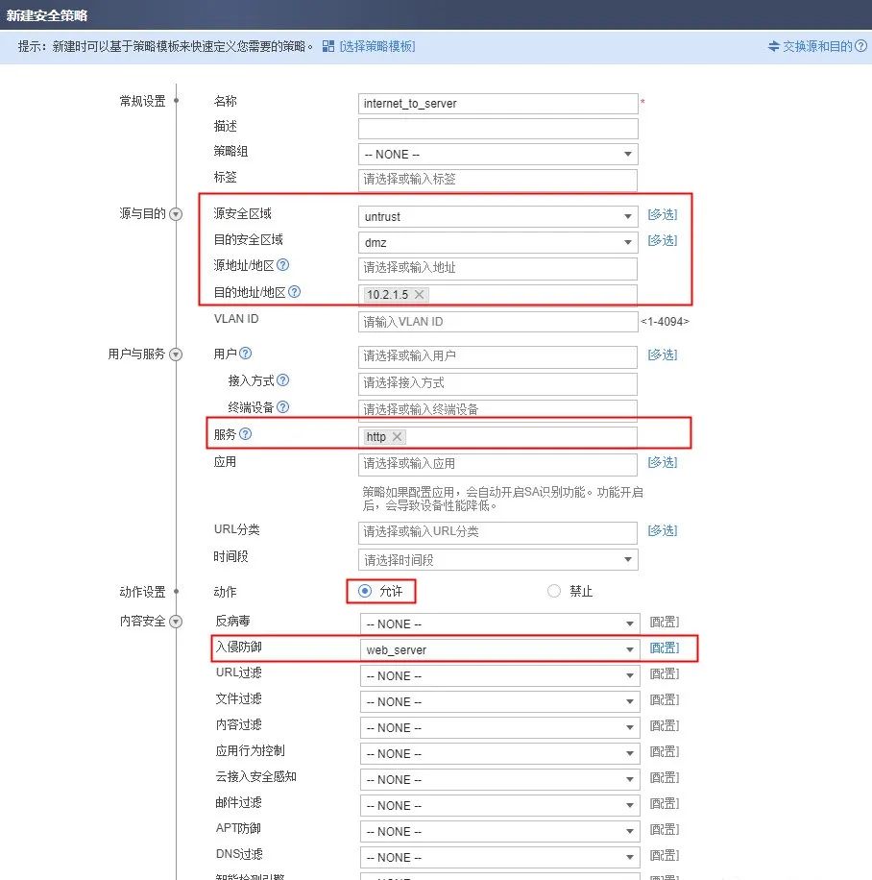Click the 描述 input field
The height and width of the screenshot is (880, 872).
(497, 129)
